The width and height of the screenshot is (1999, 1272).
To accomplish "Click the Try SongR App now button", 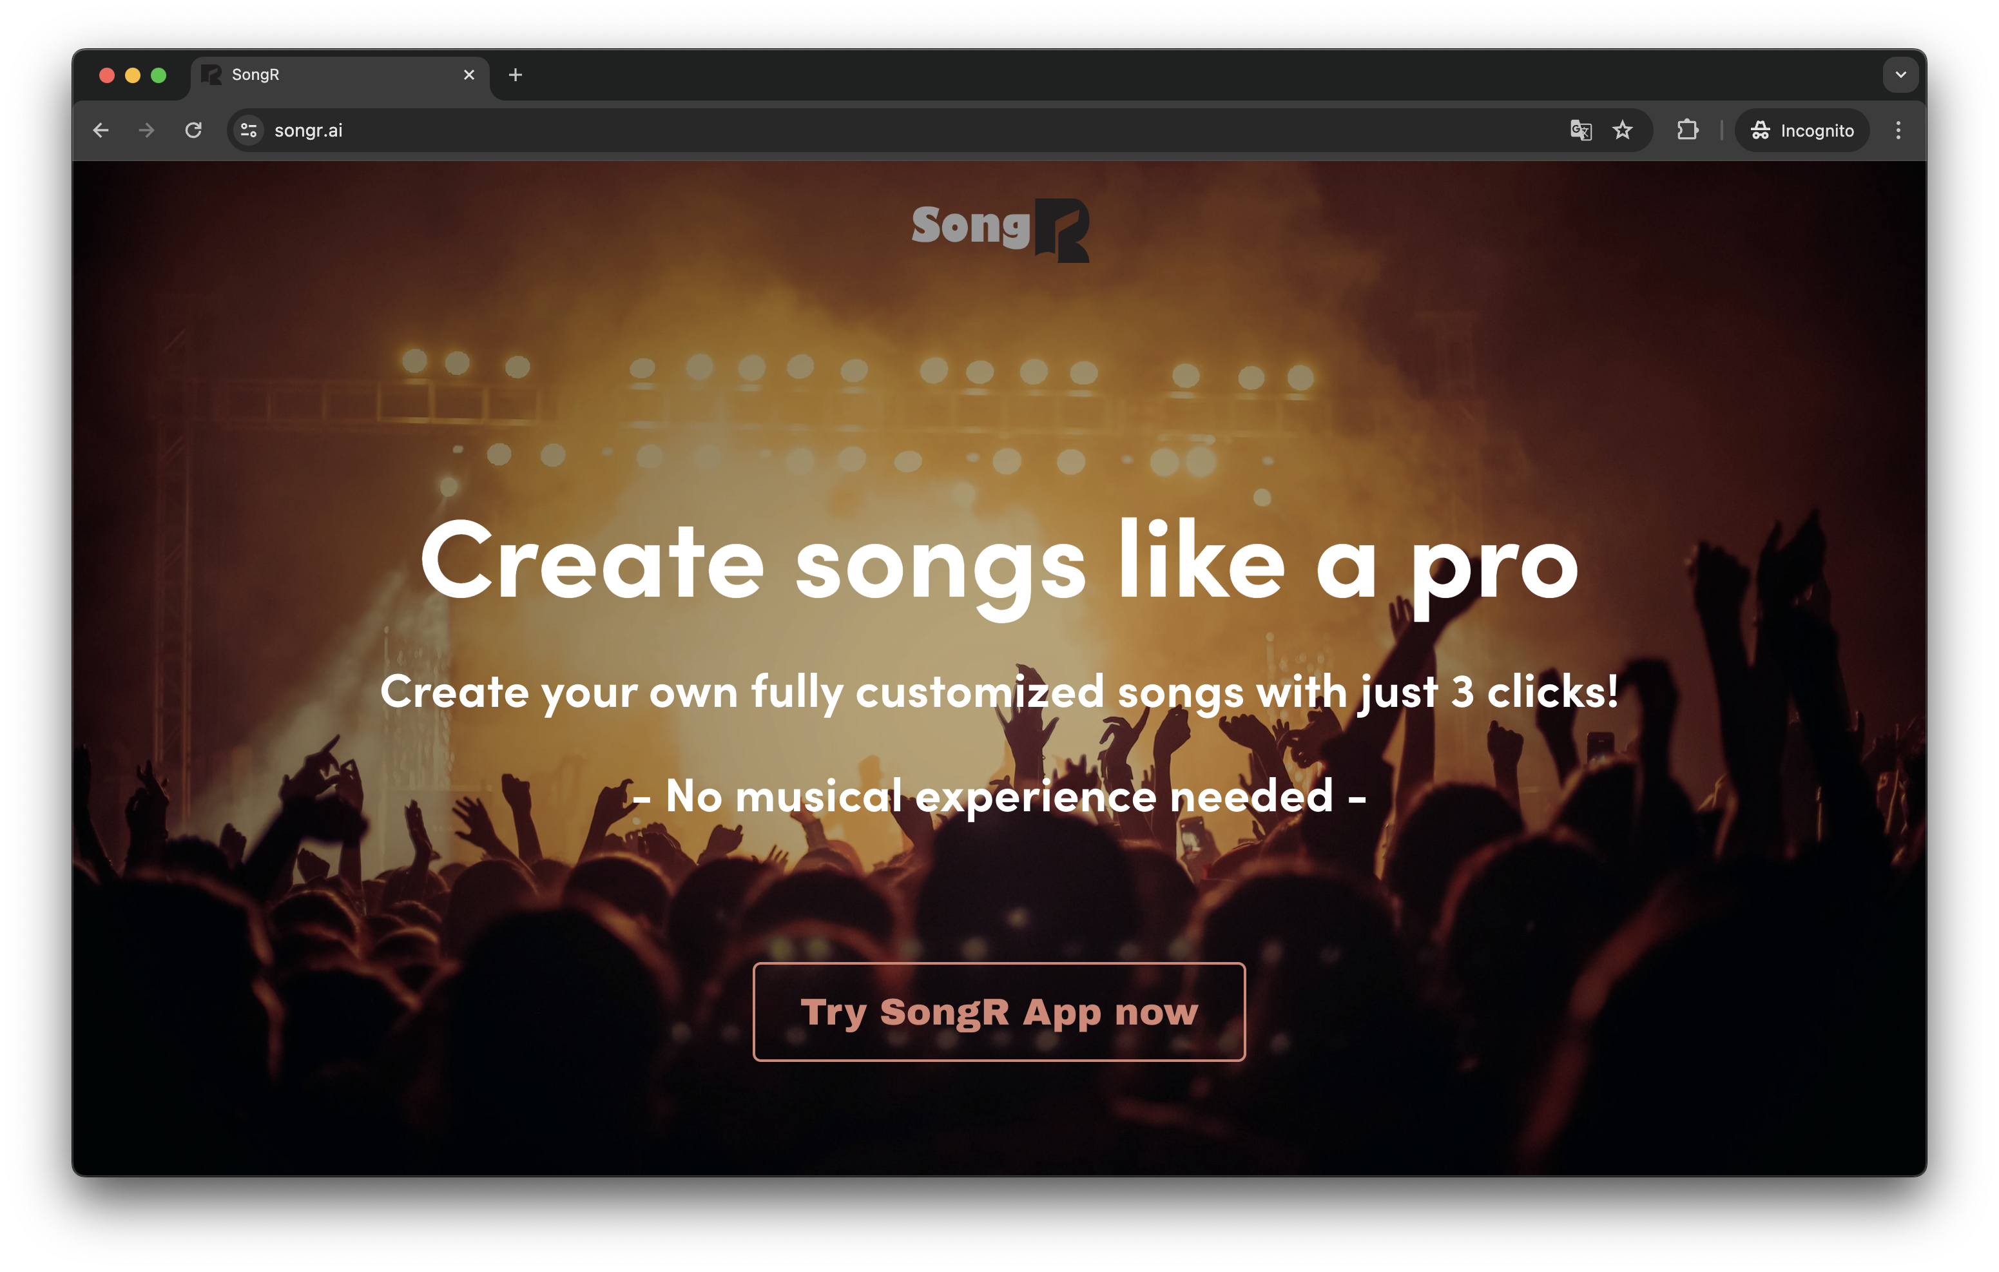I will pyautogui.click(x=999, y=1011).
